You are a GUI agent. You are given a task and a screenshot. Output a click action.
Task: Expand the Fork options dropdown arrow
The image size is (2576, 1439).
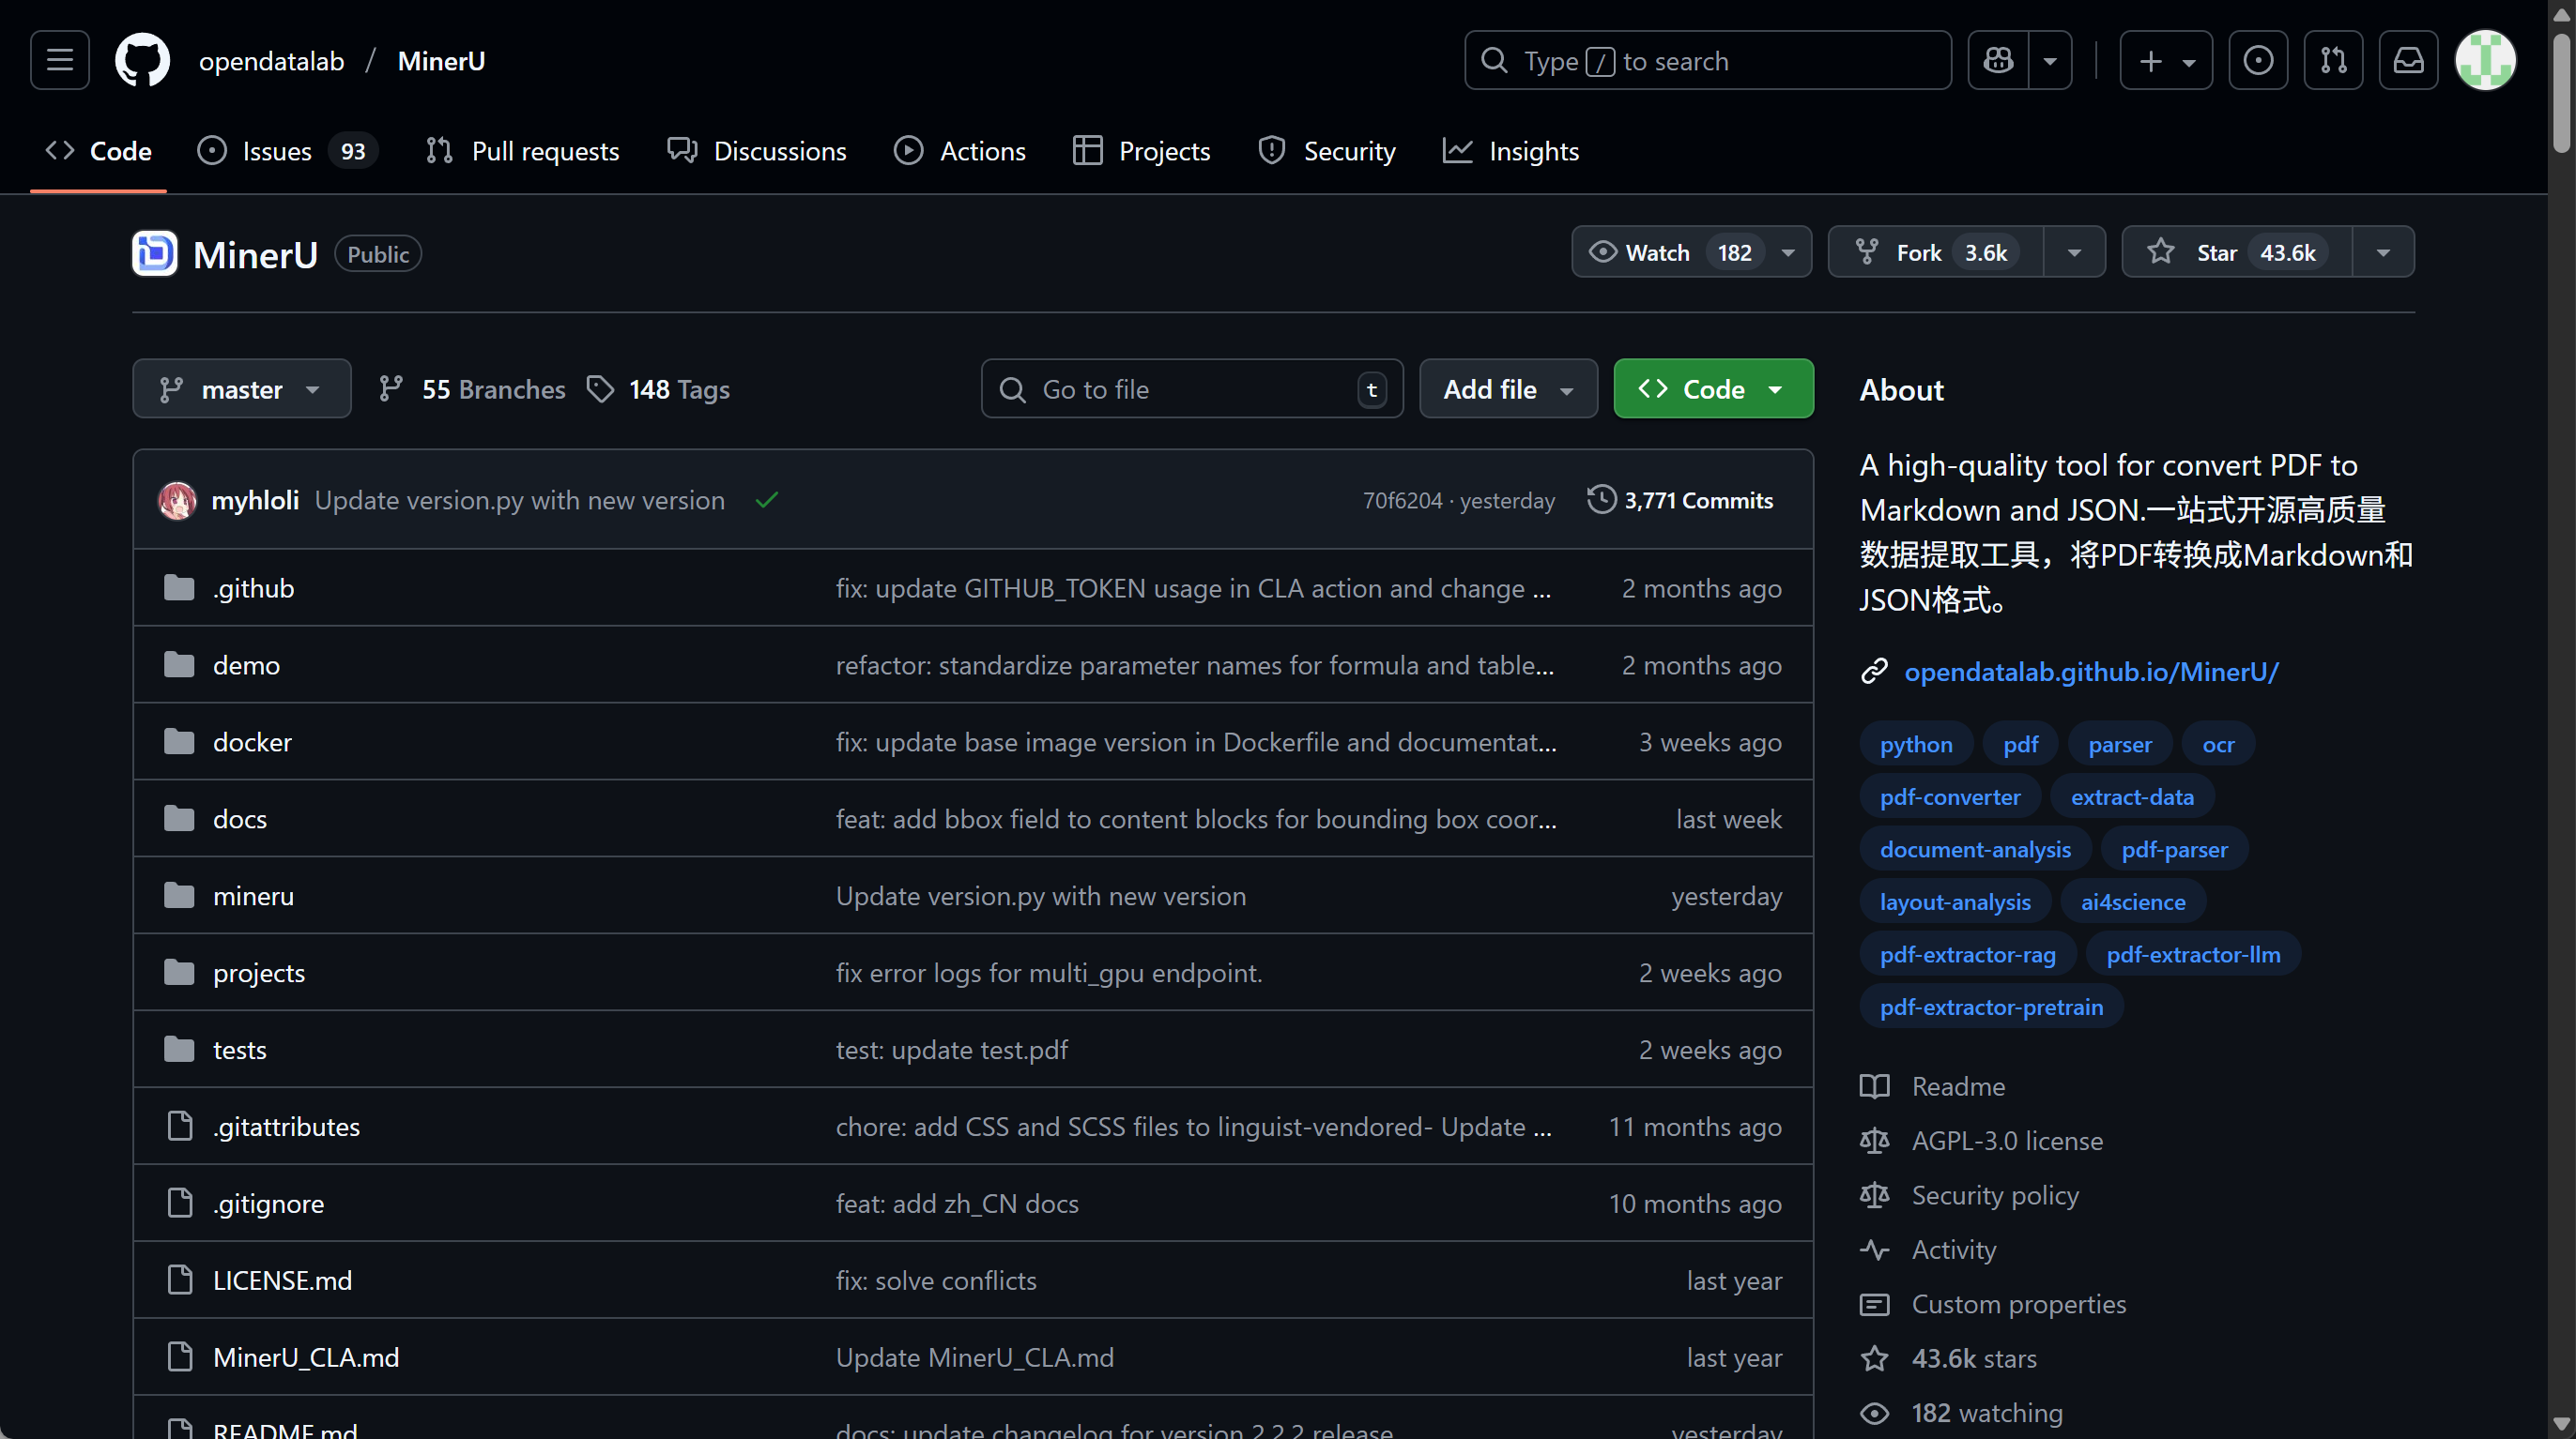pyautogui.click(x=2074, y=253)
